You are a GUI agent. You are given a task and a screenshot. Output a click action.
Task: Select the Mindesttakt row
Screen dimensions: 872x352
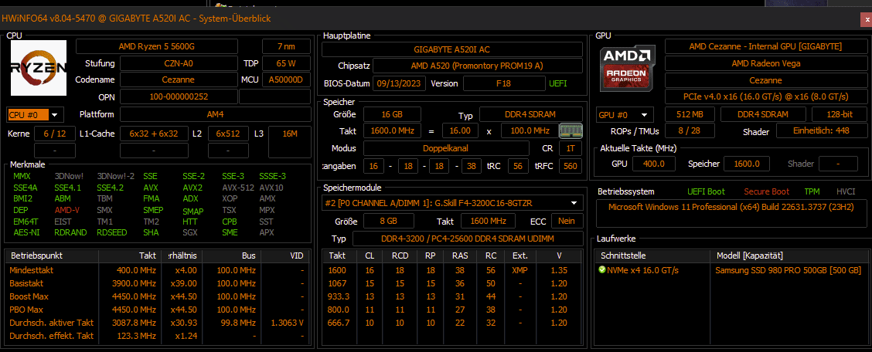[156, 270]
